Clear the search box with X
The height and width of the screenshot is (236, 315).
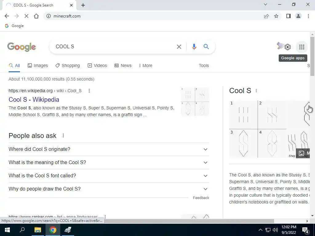pyautogui.click(x=179, y=47)
